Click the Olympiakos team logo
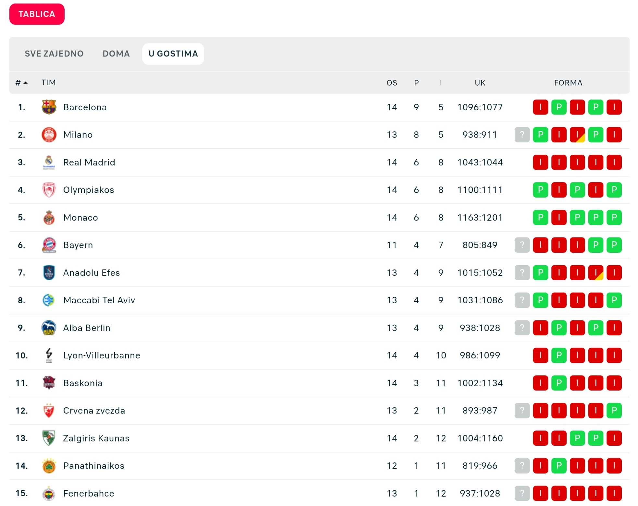Viewport: 638px width, 506px height. point(49,190)
